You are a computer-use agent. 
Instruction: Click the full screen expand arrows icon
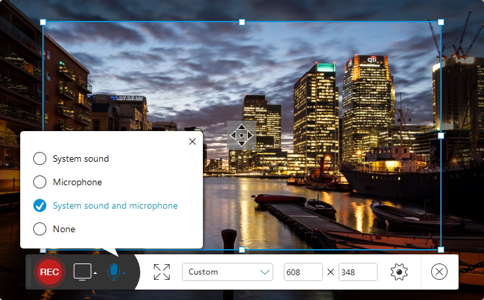[162, 272]
